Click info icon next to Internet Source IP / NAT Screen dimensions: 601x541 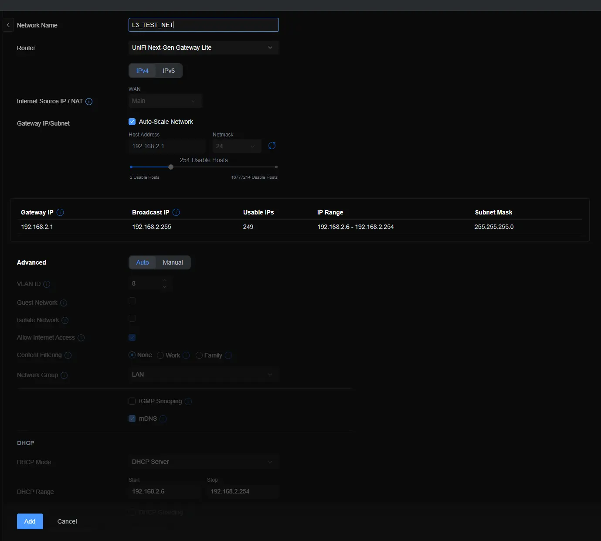(x=89, y=102)
